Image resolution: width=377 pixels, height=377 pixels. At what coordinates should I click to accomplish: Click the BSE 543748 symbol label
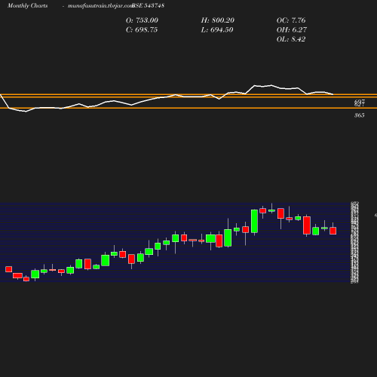(x=149, y=5)
